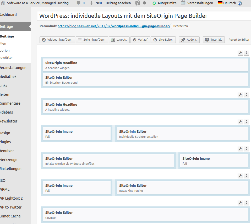
Task: Click move handle for Individuelle Struktur row
Action: tap(246, 122)
